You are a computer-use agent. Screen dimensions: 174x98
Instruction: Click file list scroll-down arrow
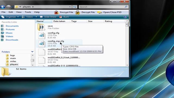point(127,65)
